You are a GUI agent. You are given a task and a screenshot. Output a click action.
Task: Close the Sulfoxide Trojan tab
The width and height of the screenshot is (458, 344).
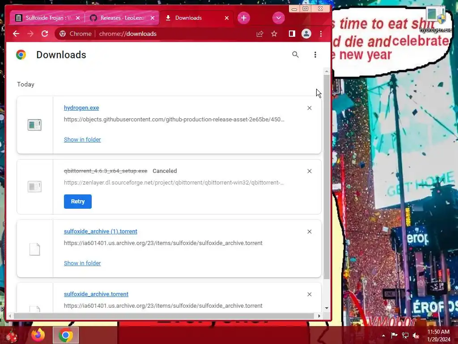coord(78,18)
